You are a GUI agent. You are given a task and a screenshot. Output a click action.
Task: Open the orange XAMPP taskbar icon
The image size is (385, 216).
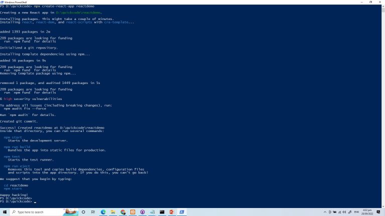(x=132, y=212)
